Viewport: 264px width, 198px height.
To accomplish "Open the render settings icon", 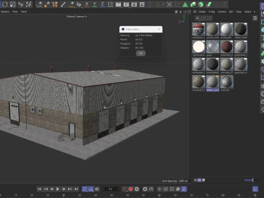I will [x=134, y=4].
